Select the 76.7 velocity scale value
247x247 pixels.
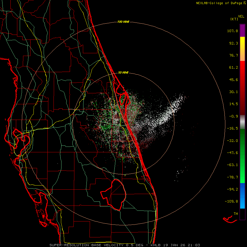pos(234,55)
